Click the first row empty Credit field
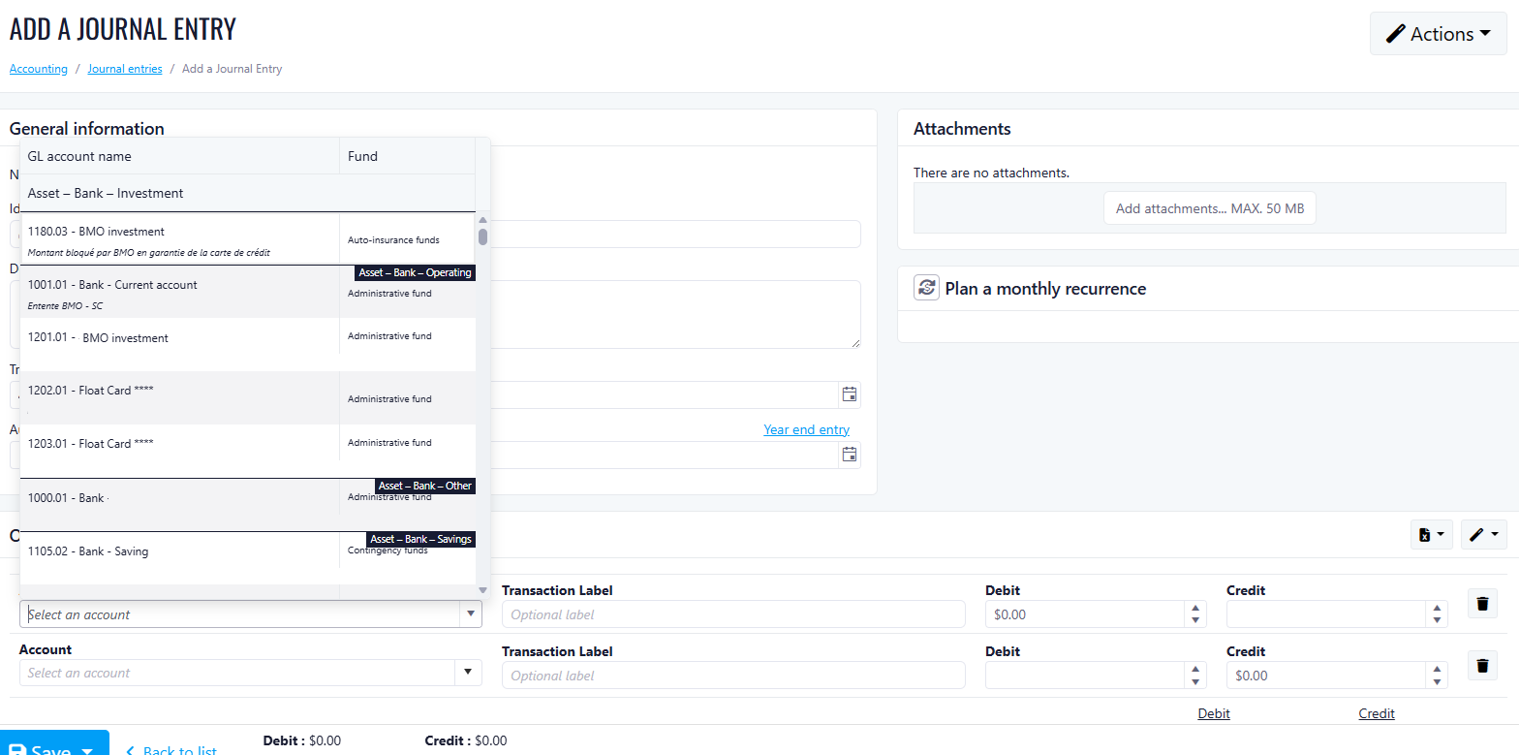The width and height of the screenshot is (1519, 755). (x=1325, y=614)
